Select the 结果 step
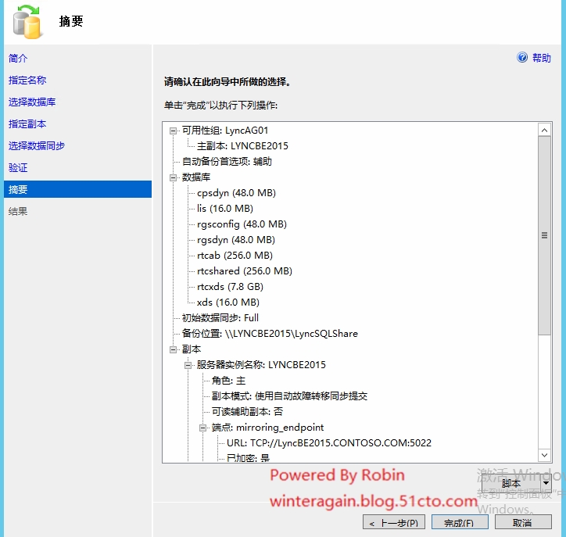The image size is (566, 537). [18, 211]
